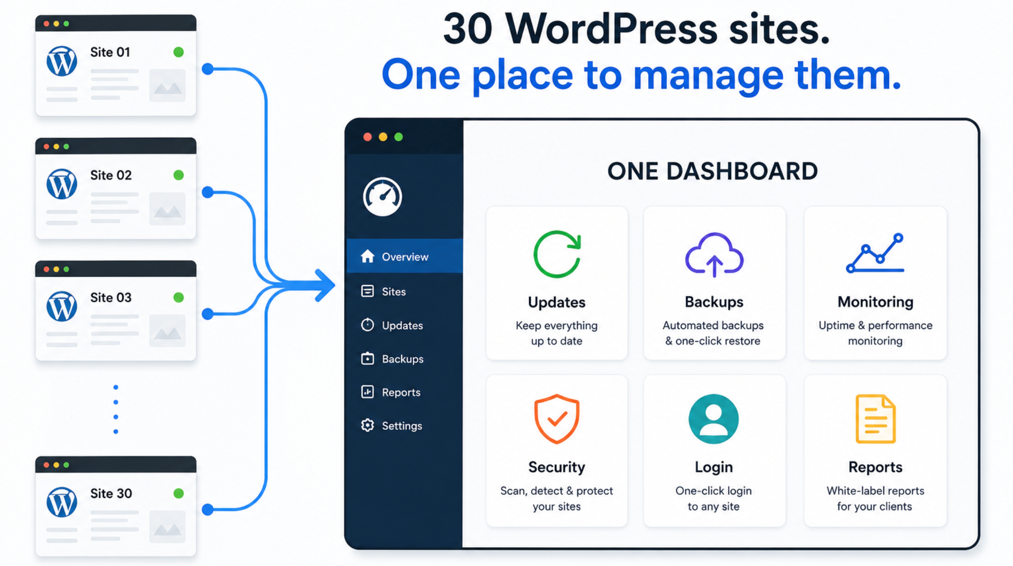Click 'Scan, detect & protect your sites'

557,498
